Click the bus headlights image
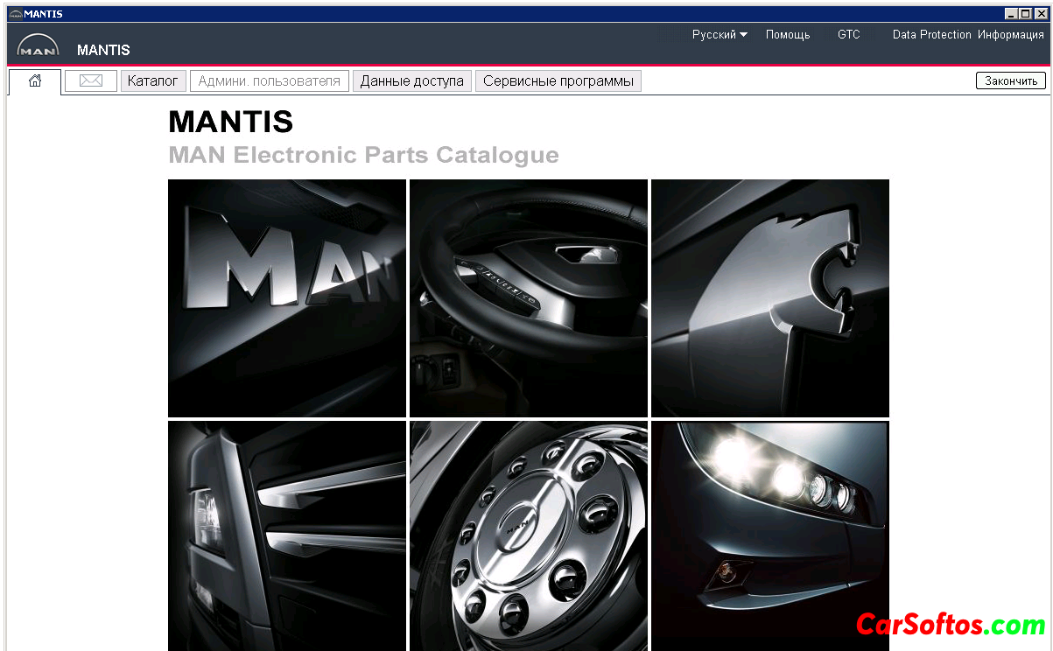Viewport: 1053px width, 651px height. point(770,535)
